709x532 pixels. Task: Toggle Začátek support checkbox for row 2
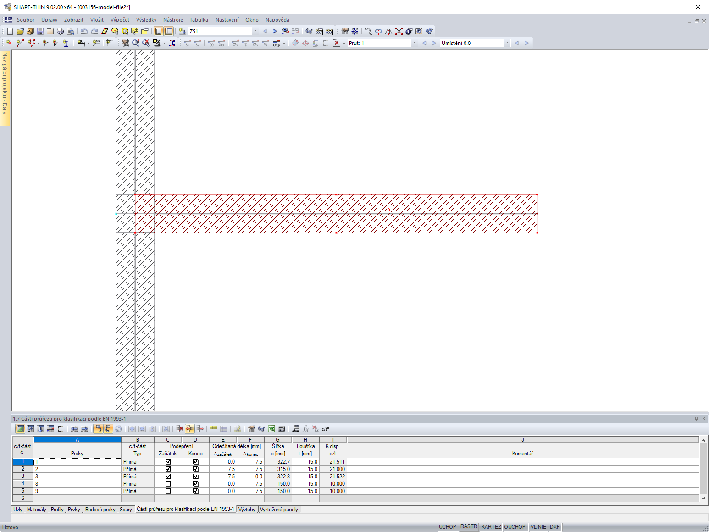click(x=168, y=469)
